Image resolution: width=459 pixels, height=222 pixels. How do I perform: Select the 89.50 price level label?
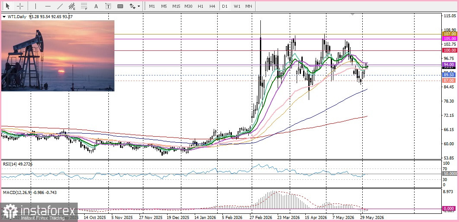click(450, 75)
